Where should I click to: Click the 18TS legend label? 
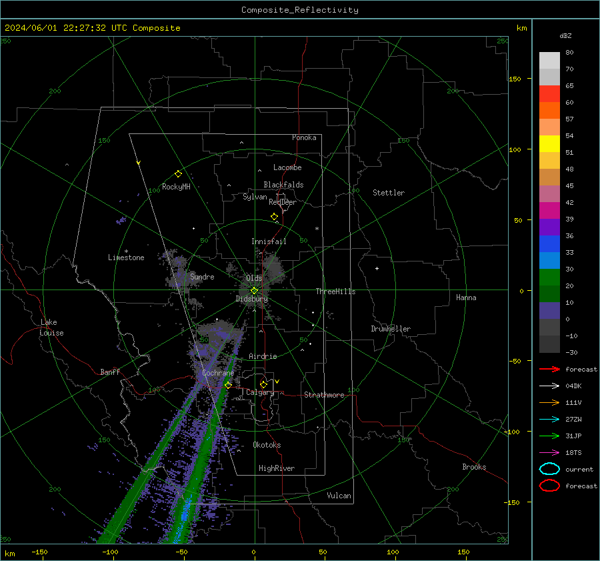[x=573, y=453]
